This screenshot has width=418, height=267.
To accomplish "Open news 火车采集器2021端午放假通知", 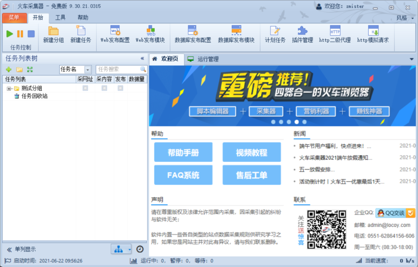I will click(335, 158).
